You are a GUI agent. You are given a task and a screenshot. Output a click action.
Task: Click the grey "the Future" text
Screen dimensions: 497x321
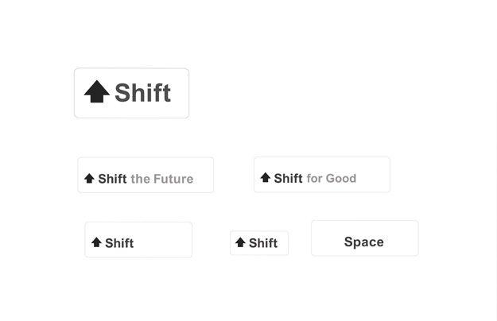[162, 179]
